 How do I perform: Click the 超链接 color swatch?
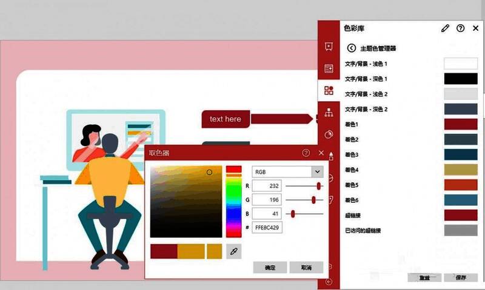click(x=461, y=215)
